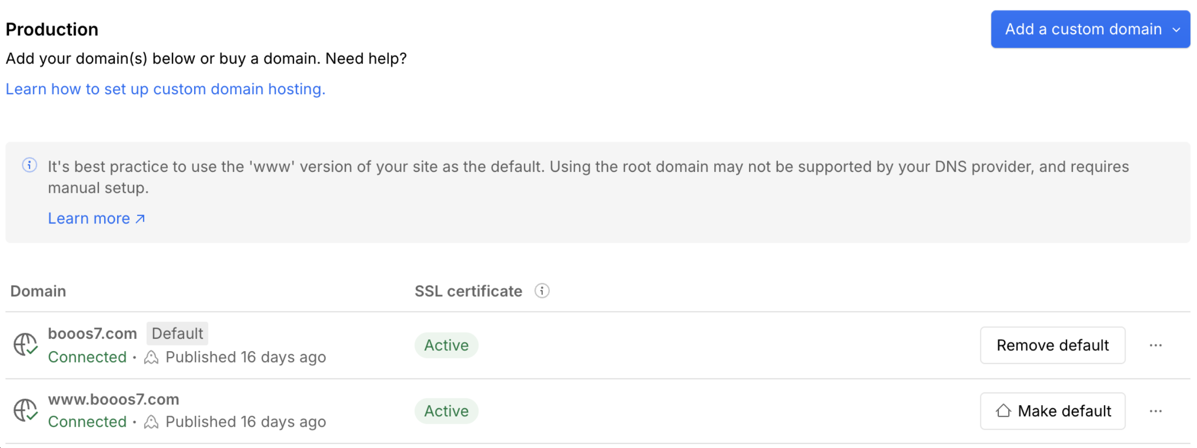Click the Domain column header
This screenshot has width=1197, height=448.
coord(38,291)
